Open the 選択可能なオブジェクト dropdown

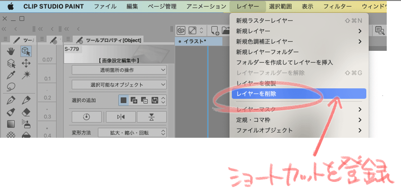click(x=119, y=85)
